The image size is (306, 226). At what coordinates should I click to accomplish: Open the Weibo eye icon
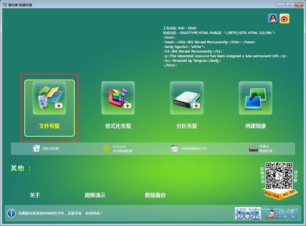point(284,19)
